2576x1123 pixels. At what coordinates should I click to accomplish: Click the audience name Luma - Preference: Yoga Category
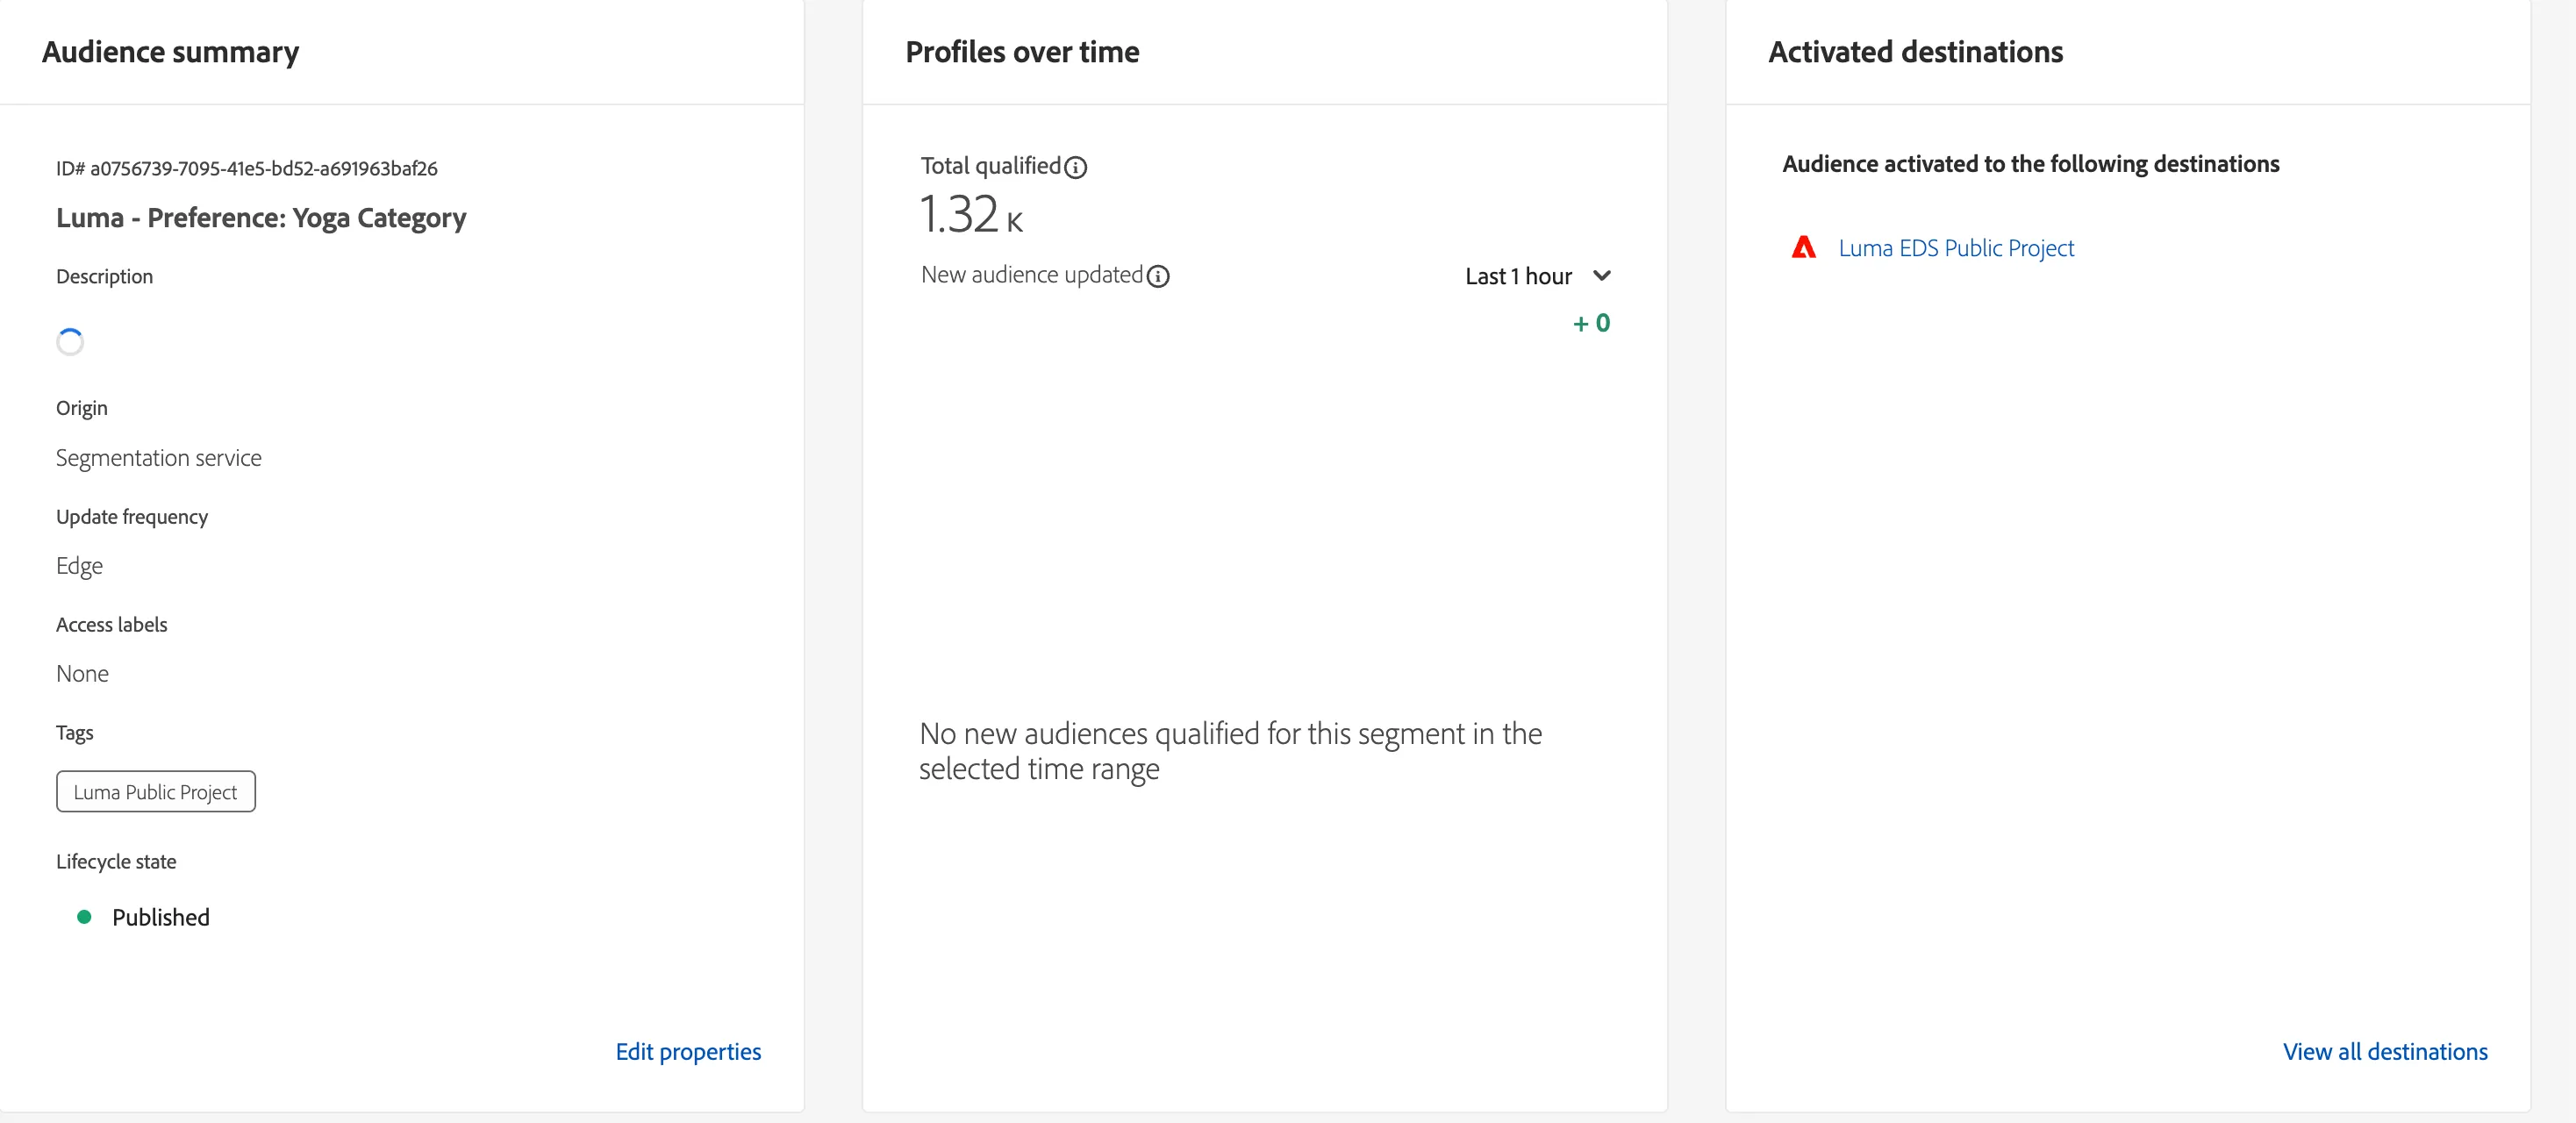261,218
